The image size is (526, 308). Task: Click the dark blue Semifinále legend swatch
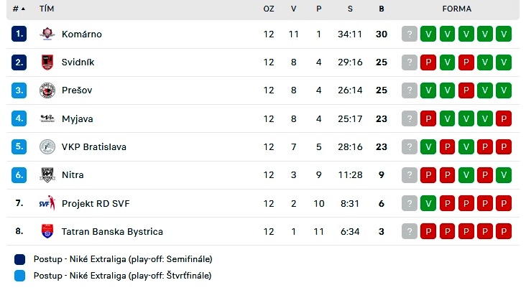tap(20, 259)
